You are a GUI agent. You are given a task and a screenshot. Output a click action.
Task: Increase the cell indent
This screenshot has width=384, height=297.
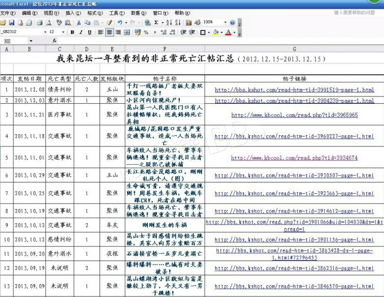[192, 32]
